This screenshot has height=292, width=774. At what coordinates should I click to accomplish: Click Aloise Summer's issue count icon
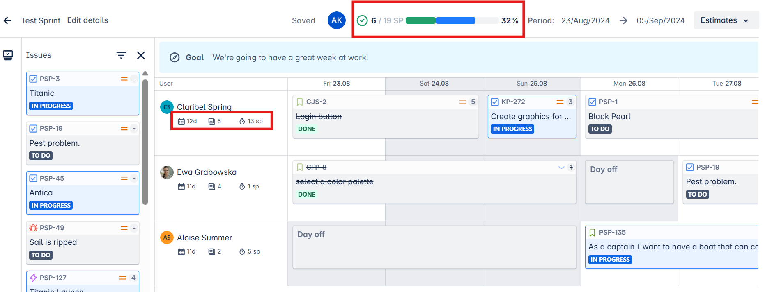tap(211, 251)
